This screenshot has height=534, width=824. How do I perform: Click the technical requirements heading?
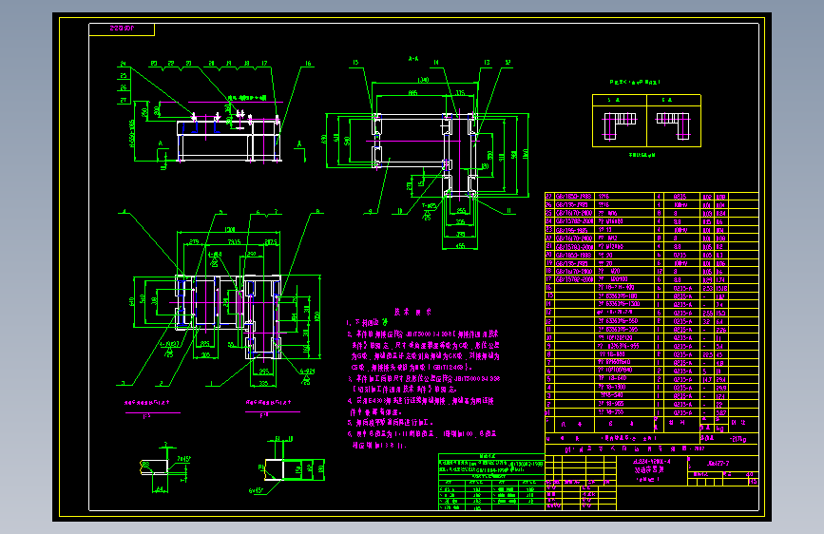[x=413, y=312]
